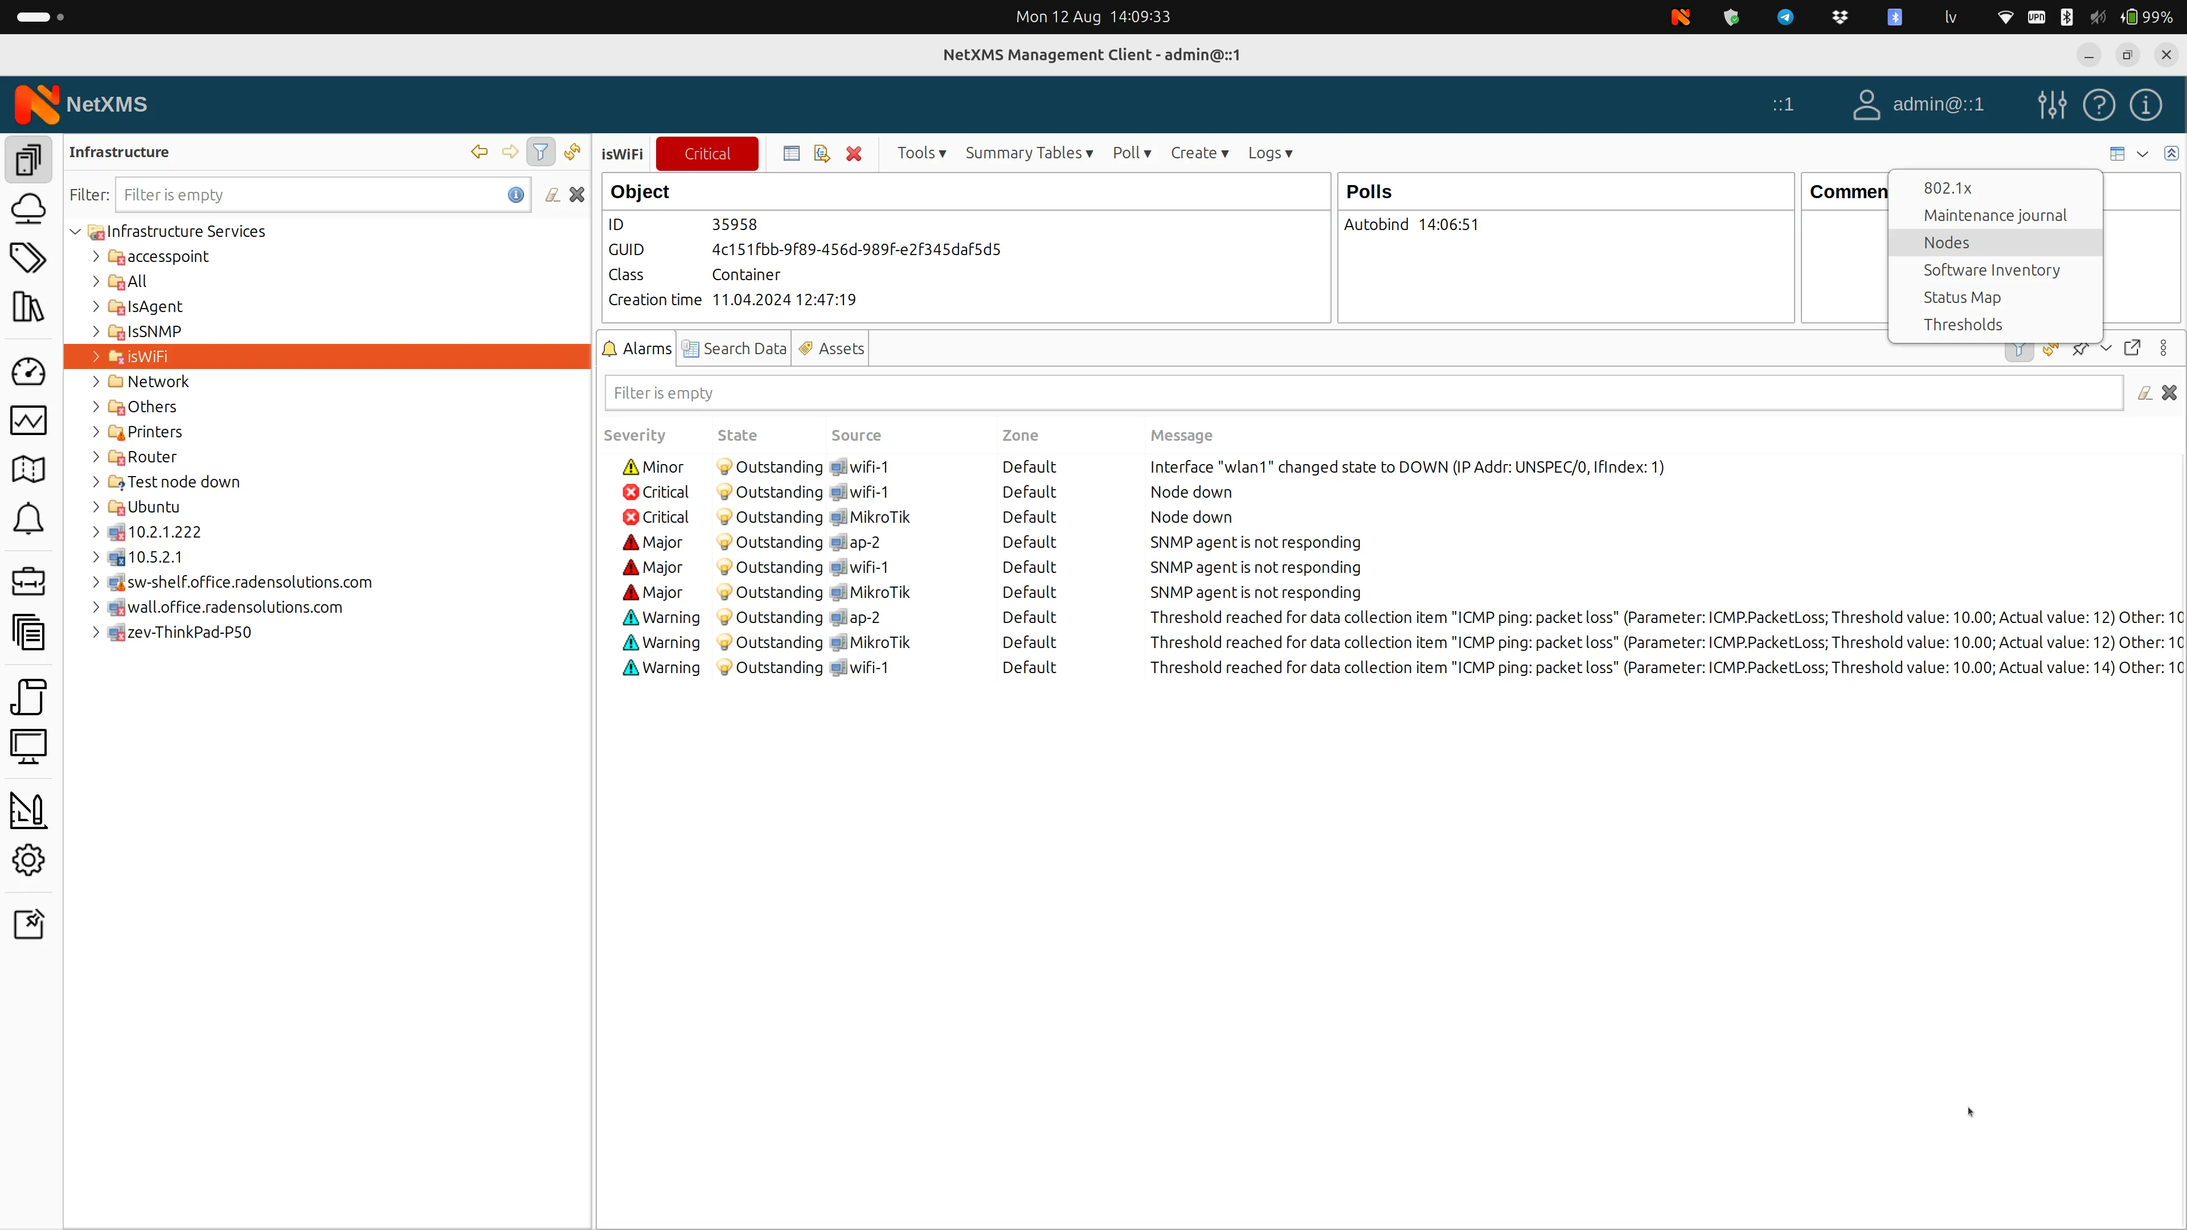The width and height of the screenshot is (2187, 1230).
Task: Expand the accesspoint container
Action: (96, 256)
